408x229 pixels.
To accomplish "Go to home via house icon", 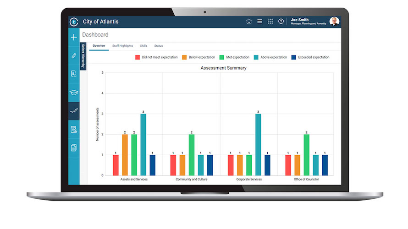I will tap(249, 22).
